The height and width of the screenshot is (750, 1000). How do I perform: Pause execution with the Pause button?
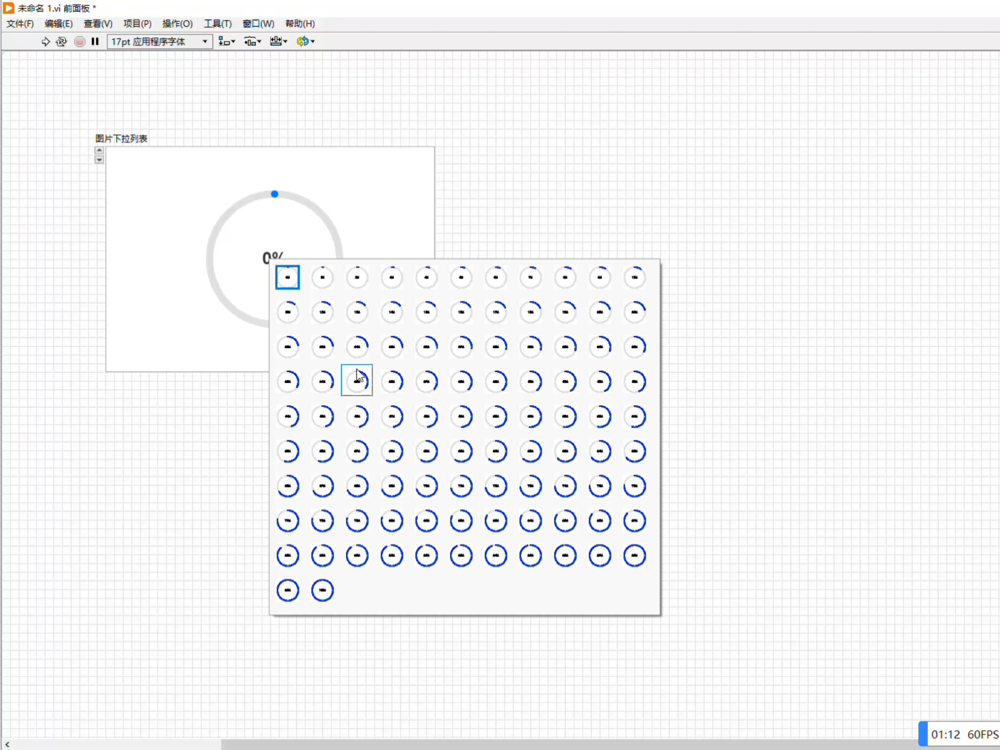[95, 42]
